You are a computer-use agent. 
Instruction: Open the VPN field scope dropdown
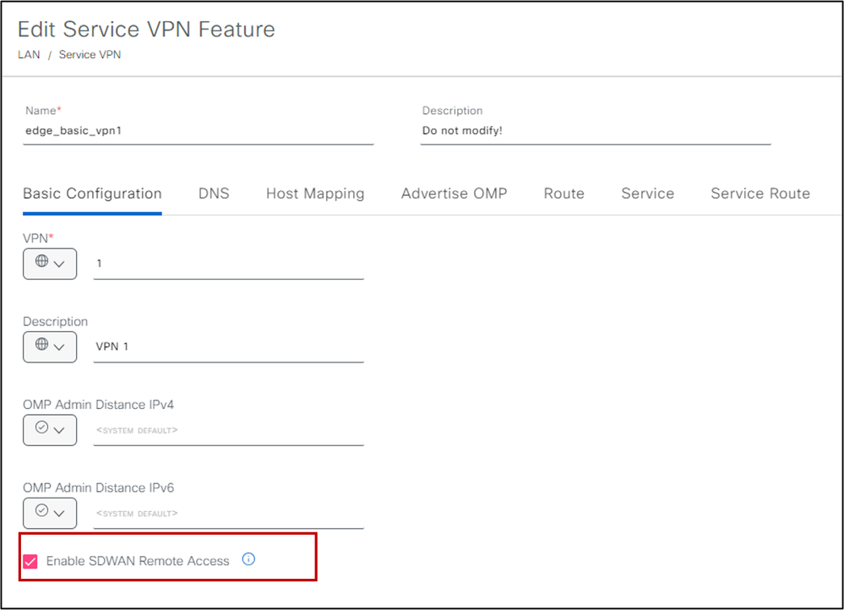(50, 264)
